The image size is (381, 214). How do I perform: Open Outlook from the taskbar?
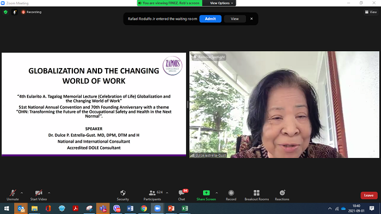[21, 209]
